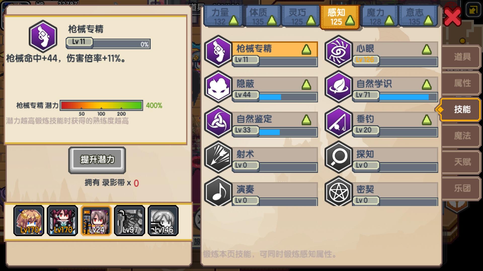
Task: Click the 提升潜力 button
Action: click(97, 160)
